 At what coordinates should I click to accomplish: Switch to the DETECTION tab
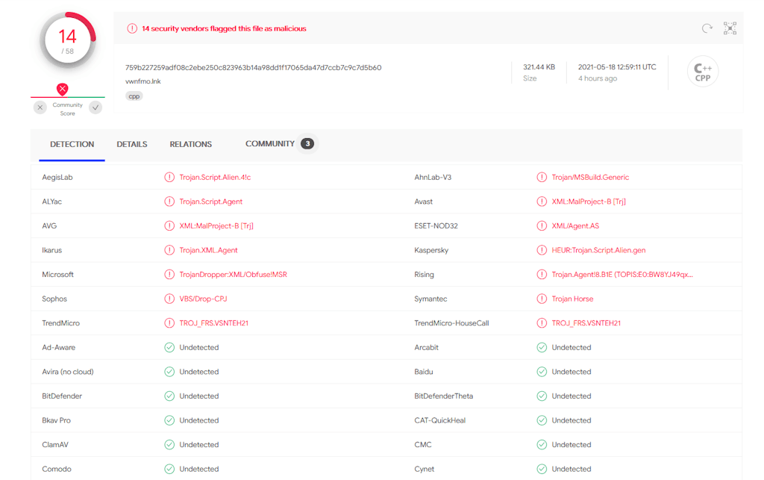tap(72, 144)
